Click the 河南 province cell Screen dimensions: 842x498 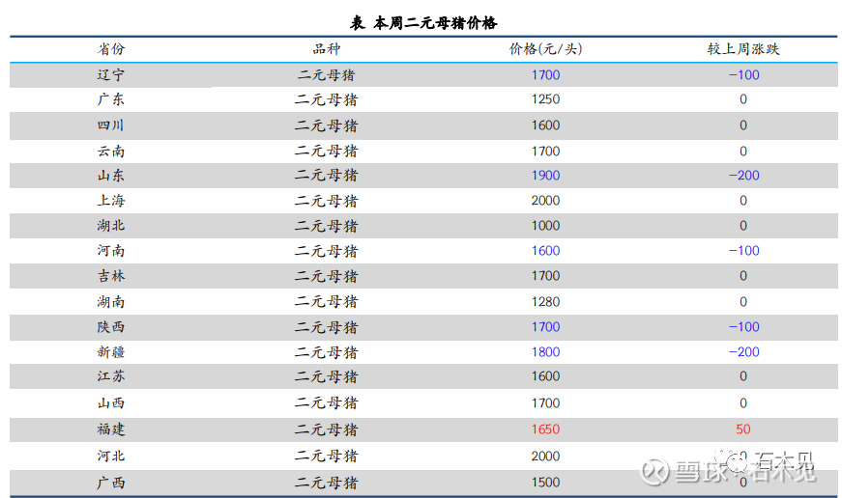point(111,251)
